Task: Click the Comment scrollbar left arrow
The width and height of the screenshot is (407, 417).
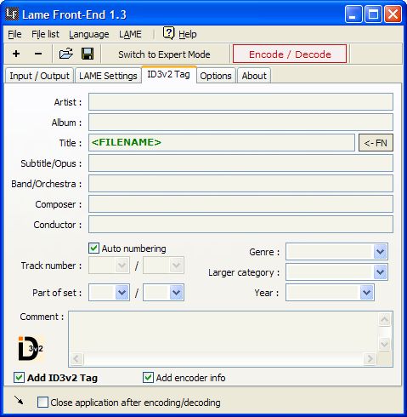Action: pos(76,359)
